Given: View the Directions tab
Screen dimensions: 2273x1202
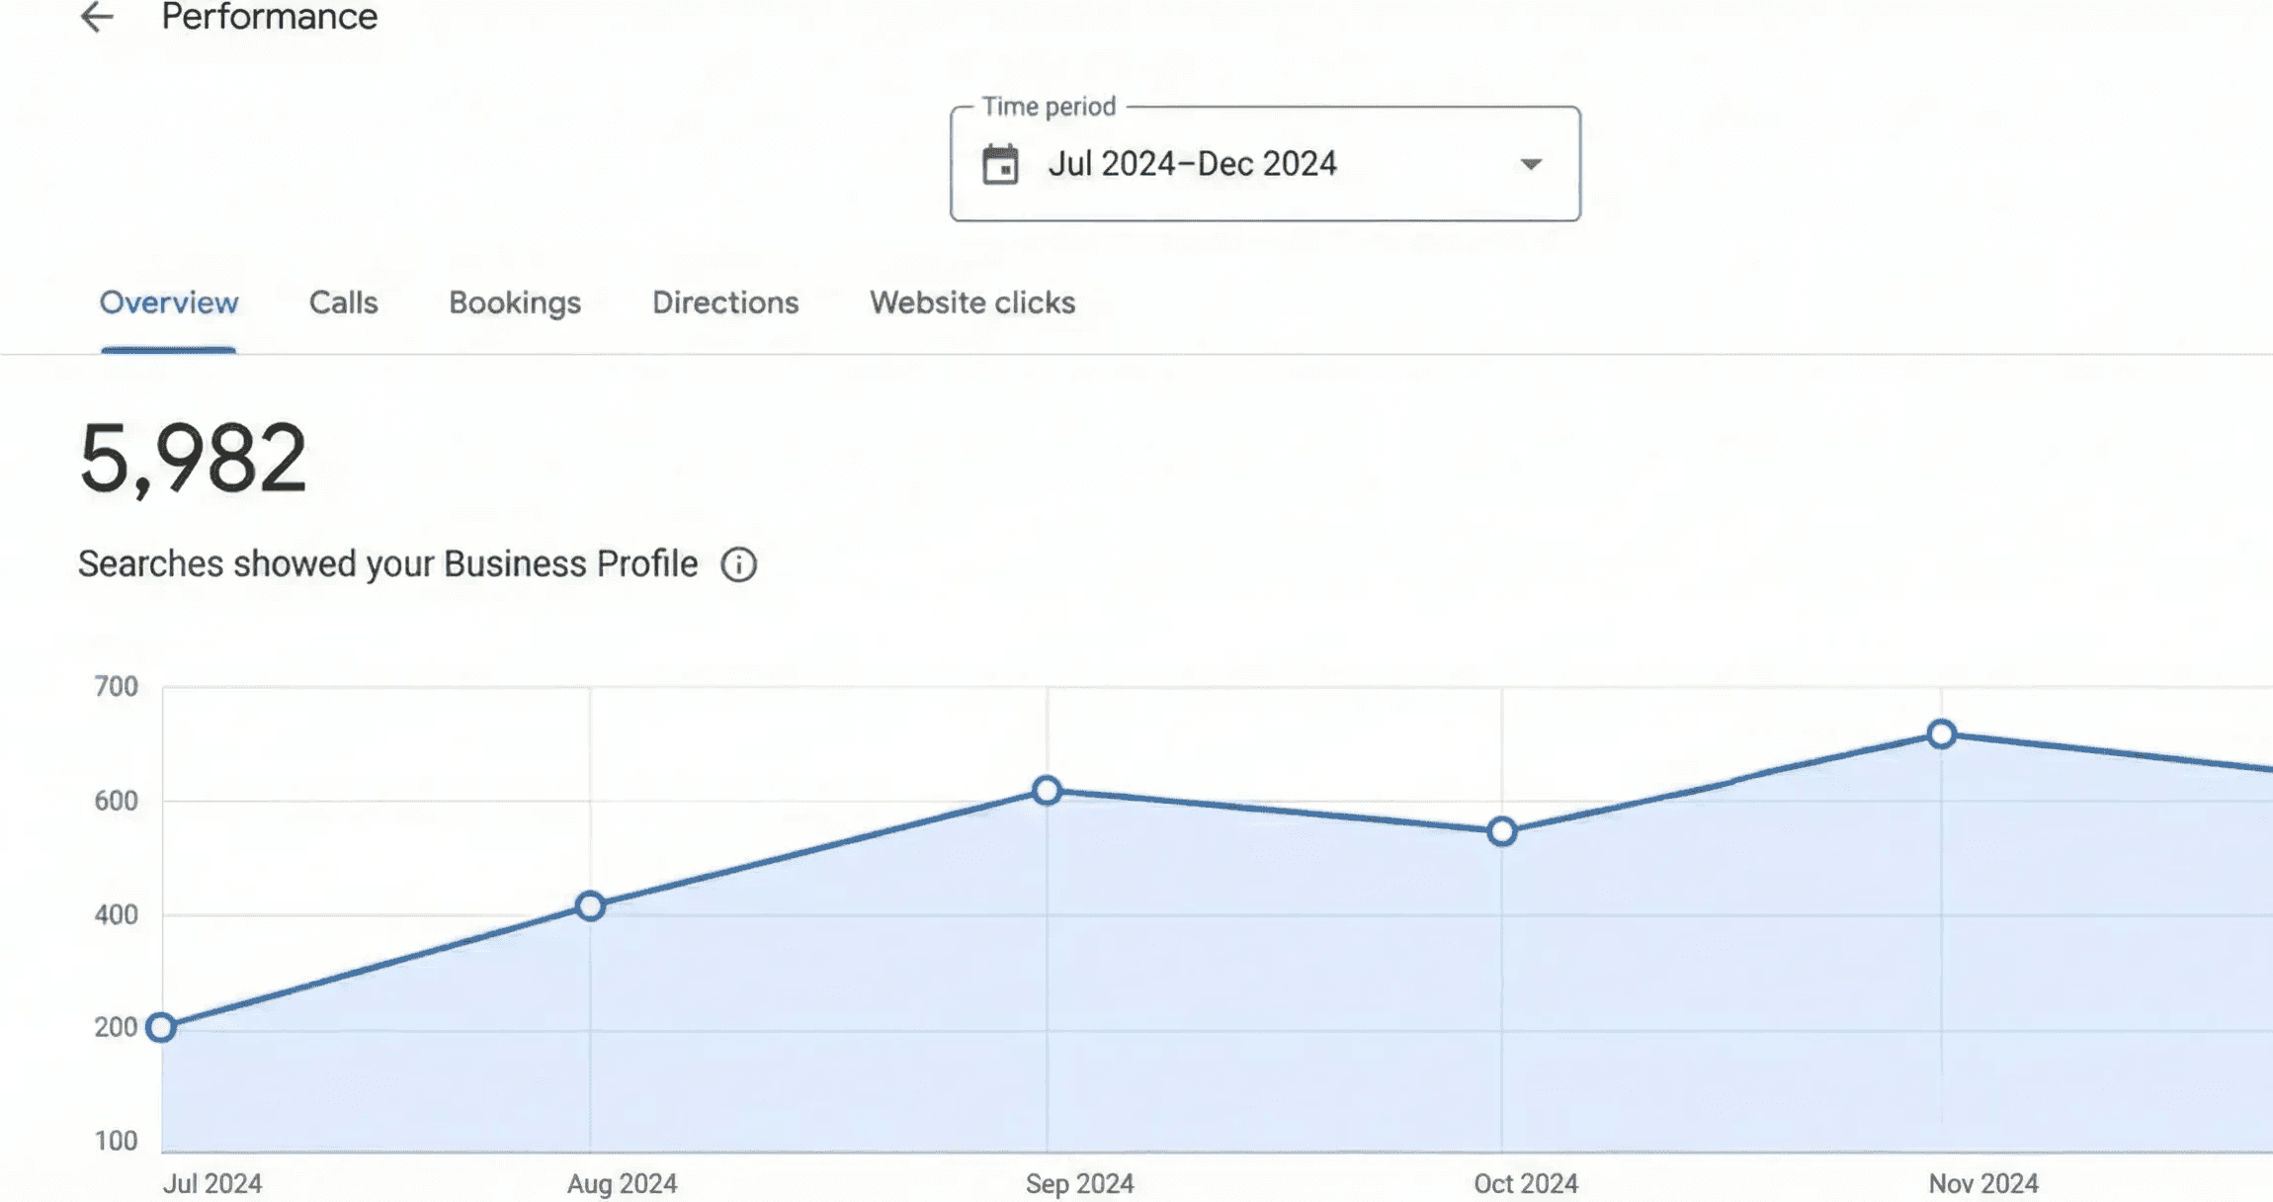Looking at the screenshot, I should pos(724,302).
